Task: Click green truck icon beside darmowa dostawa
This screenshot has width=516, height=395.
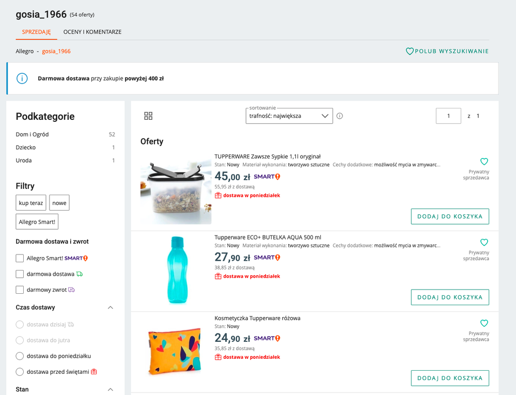Action: (x=80, y=274)
